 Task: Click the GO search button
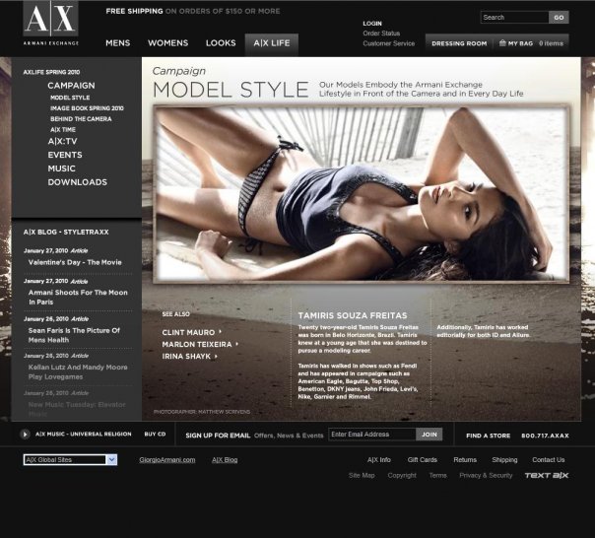[559, 18]
